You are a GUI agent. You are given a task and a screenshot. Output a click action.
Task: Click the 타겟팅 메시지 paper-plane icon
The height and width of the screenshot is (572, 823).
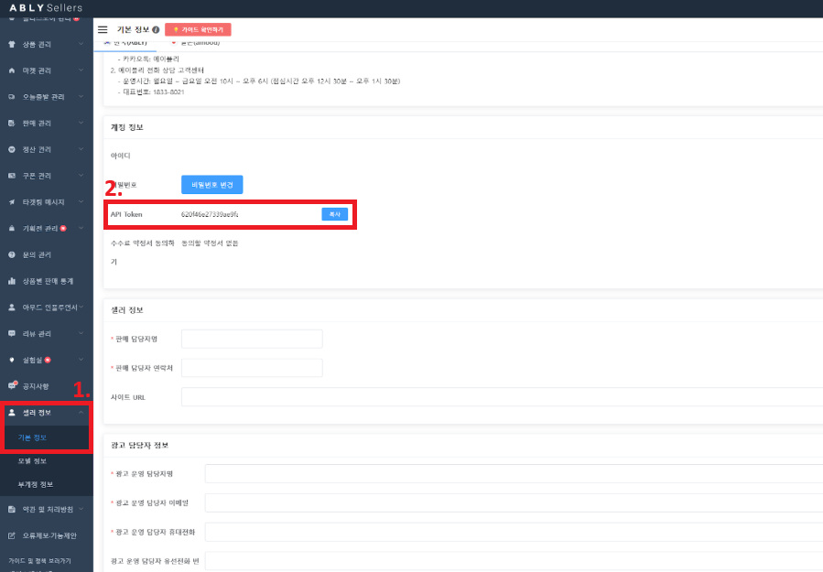(12, 201)
